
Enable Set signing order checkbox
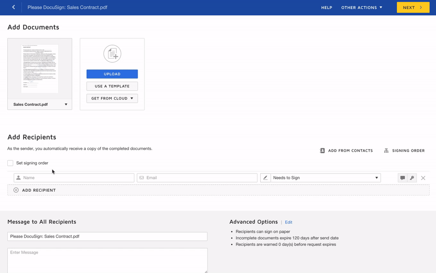[10, 163]
